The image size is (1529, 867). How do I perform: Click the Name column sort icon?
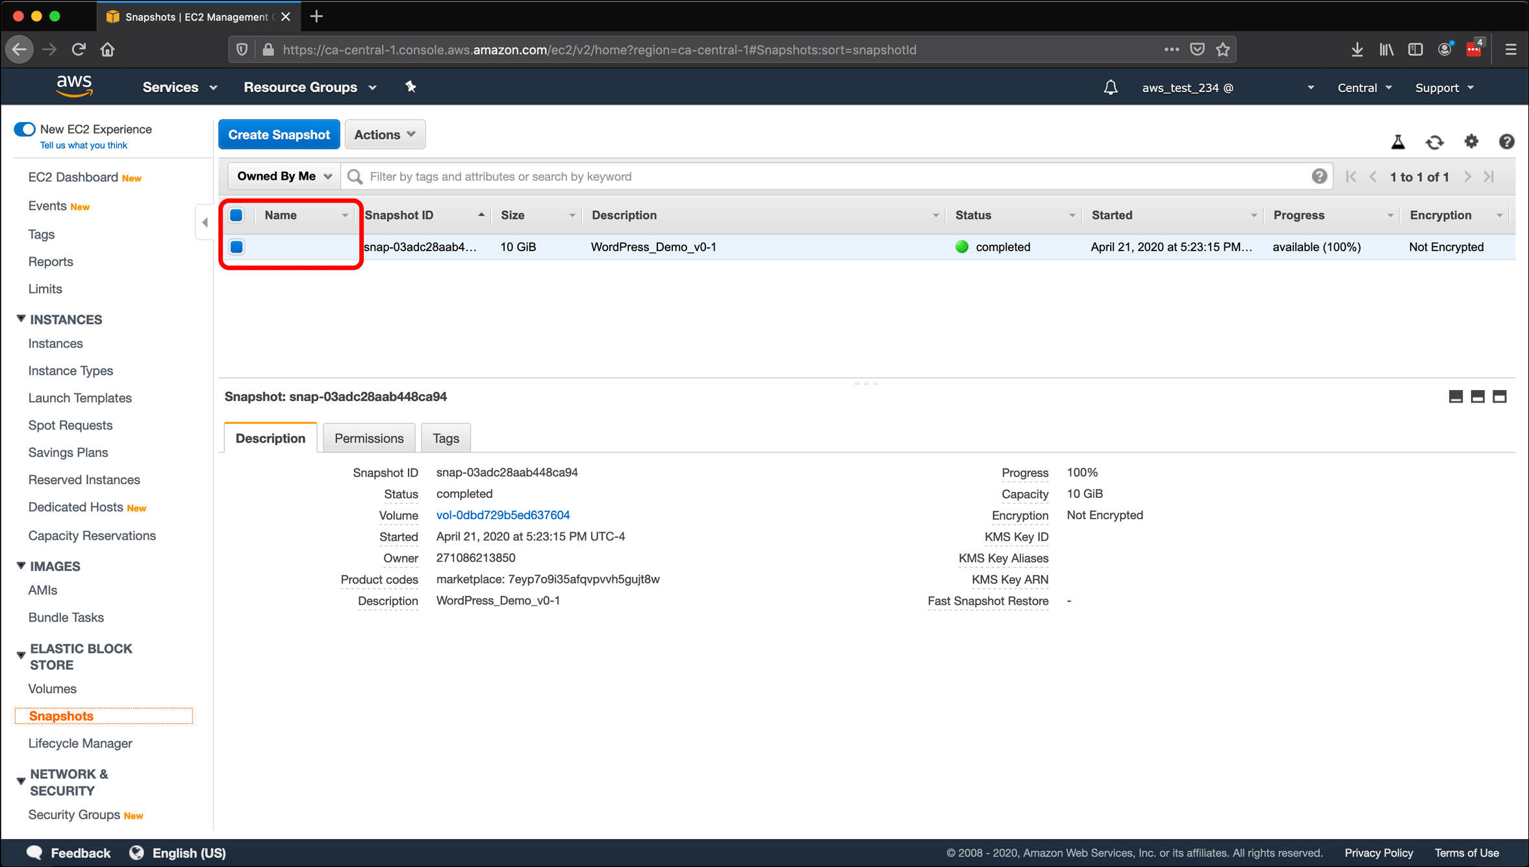(344, 215)
